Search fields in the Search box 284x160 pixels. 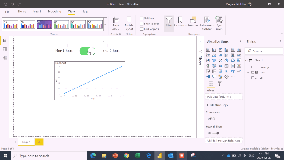(x=264, y=51)
